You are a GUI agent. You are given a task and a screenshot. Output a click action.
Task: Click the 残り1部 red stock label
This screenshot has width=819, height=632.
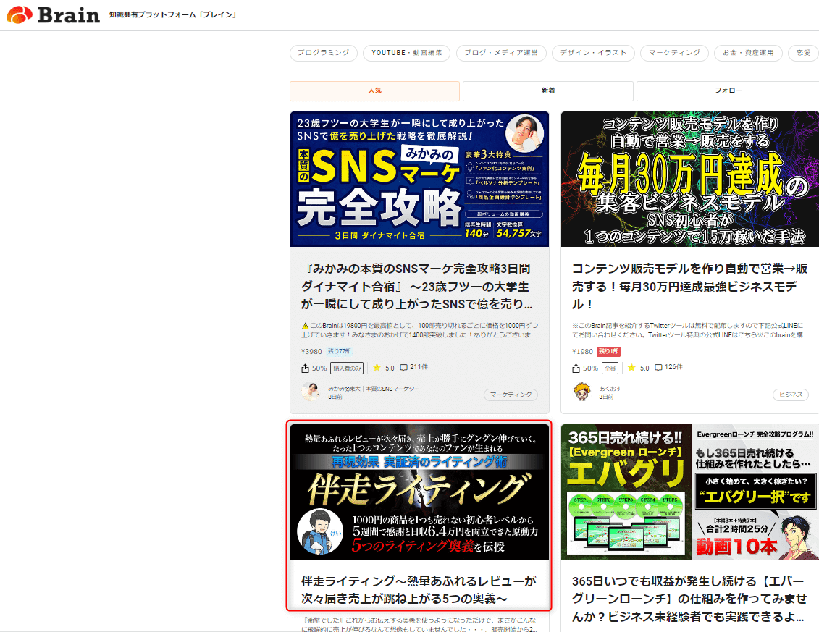tap(608, 352)
